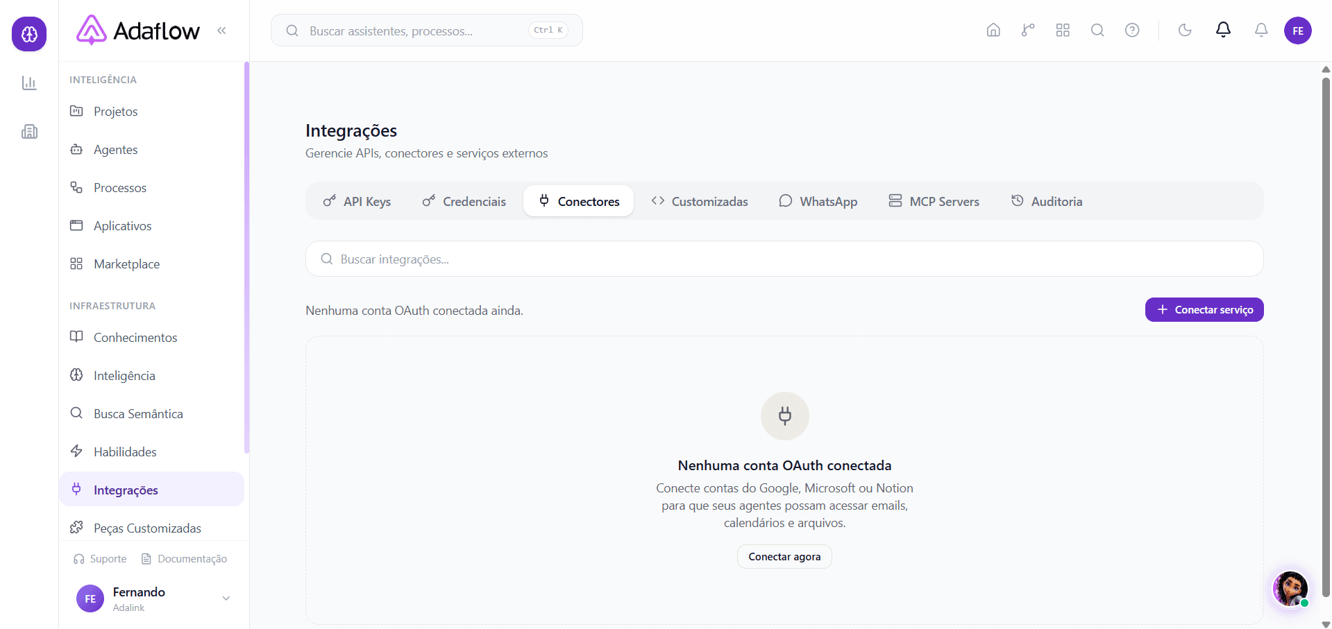The image size is (1332, 629).
Task: Open Agentes in the sidebar
Action: point(151,150)
